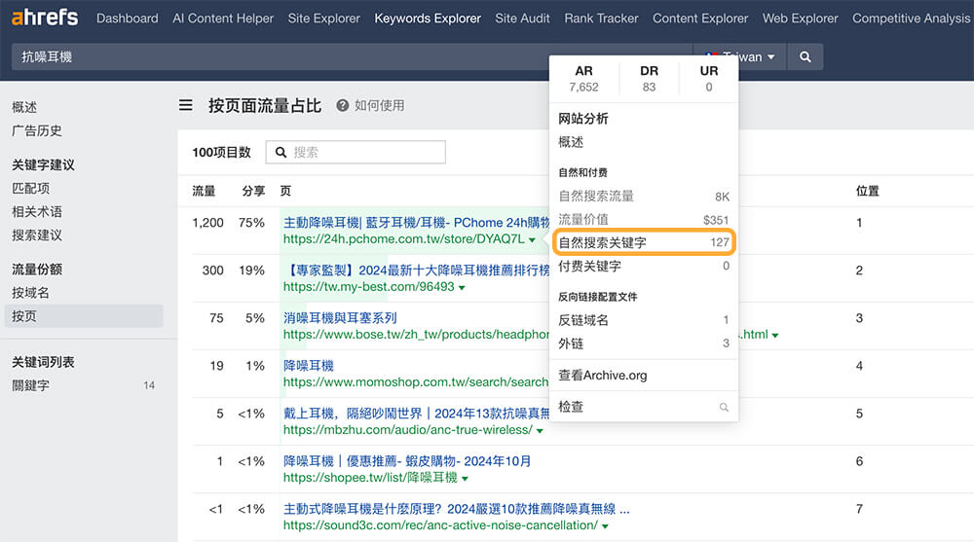Open the 降噪耳機｜優惠推薦- 蝦皮購物 title
974x542 pixels.
pyautogui.click(x=407, y=461)
